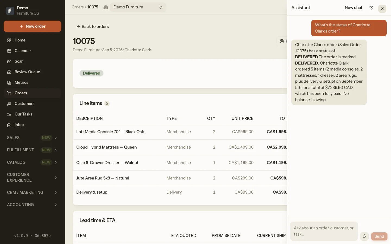Click the Delivered status badge
391x244 pixels.
[92, 73]
